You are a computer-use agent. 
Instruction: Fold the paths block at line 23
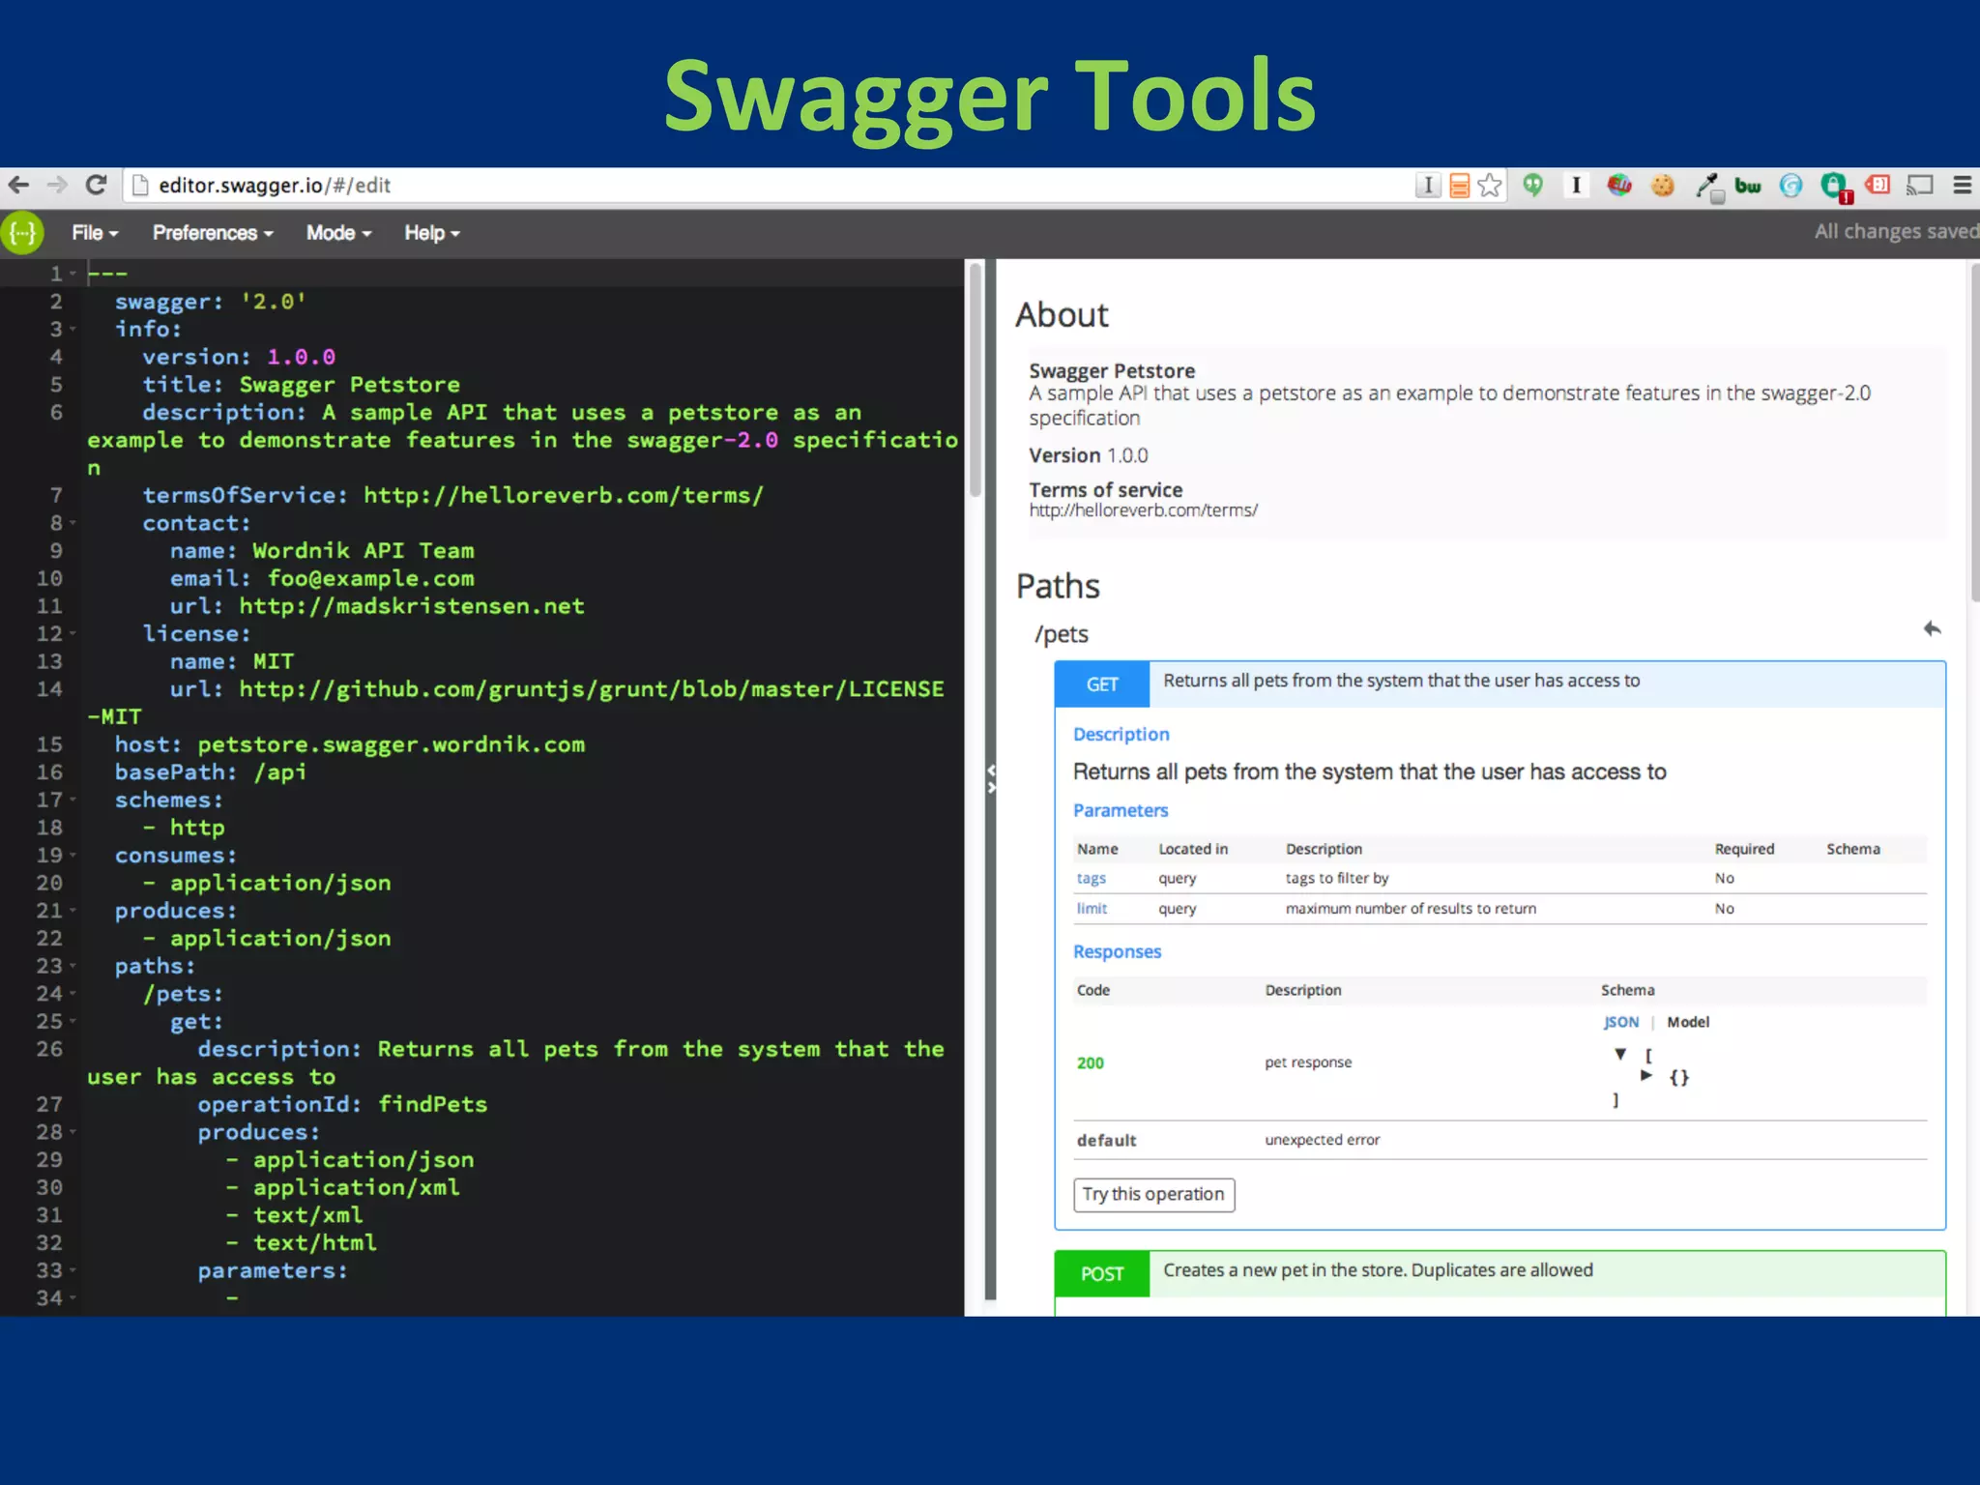pos(73,966)
